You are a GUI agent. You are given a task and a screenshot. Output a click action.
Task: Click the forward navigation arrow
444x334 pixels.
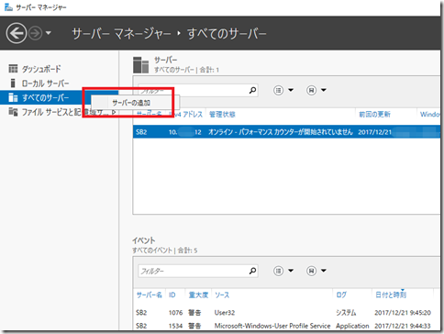click(x=36, y=33)
